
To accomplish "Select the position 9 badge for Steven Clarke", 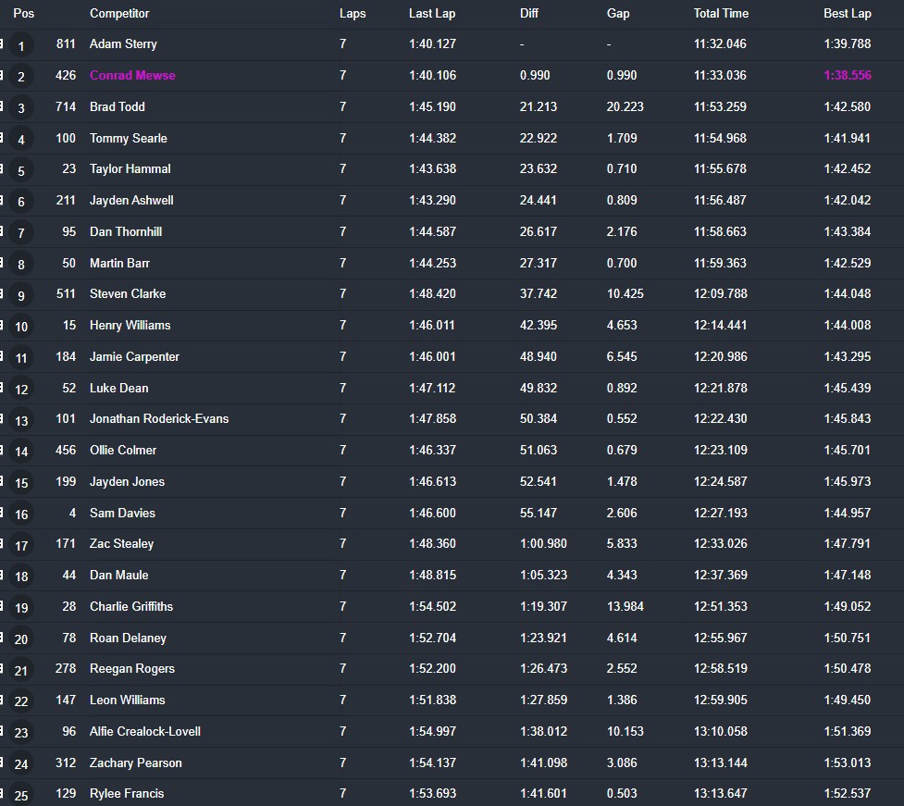I will point(21,295).
